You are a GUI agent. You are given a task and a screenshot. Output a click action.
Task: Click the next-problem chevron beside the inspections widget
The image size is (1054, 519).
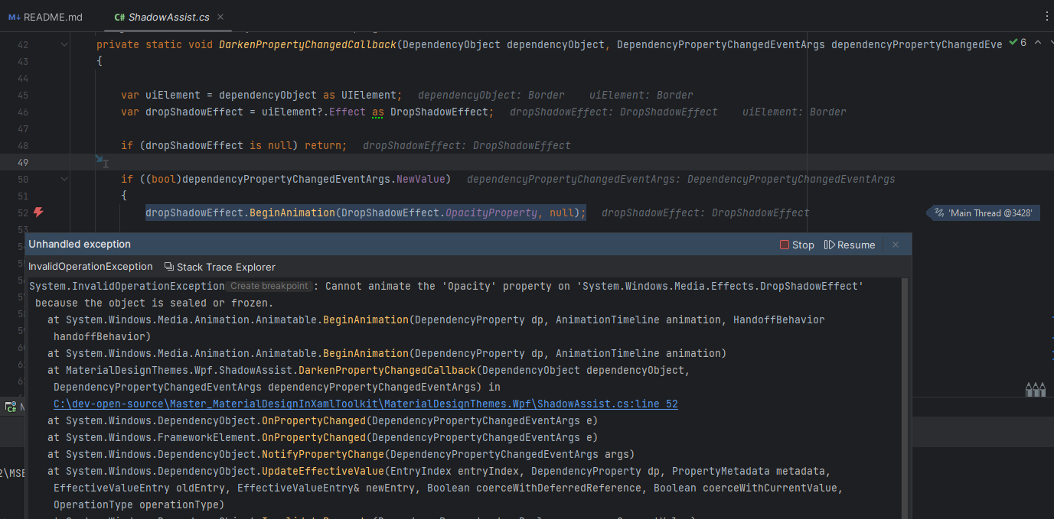(1037, 43)
